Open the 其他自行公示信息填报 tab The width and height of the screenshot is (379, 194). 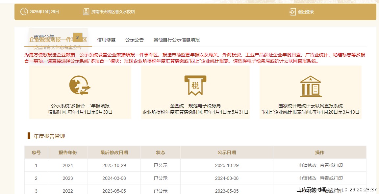[177, 40]
